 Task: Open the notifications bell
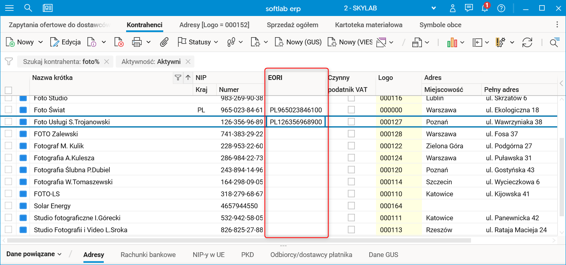pyautogui.click(x=485, y=8)
